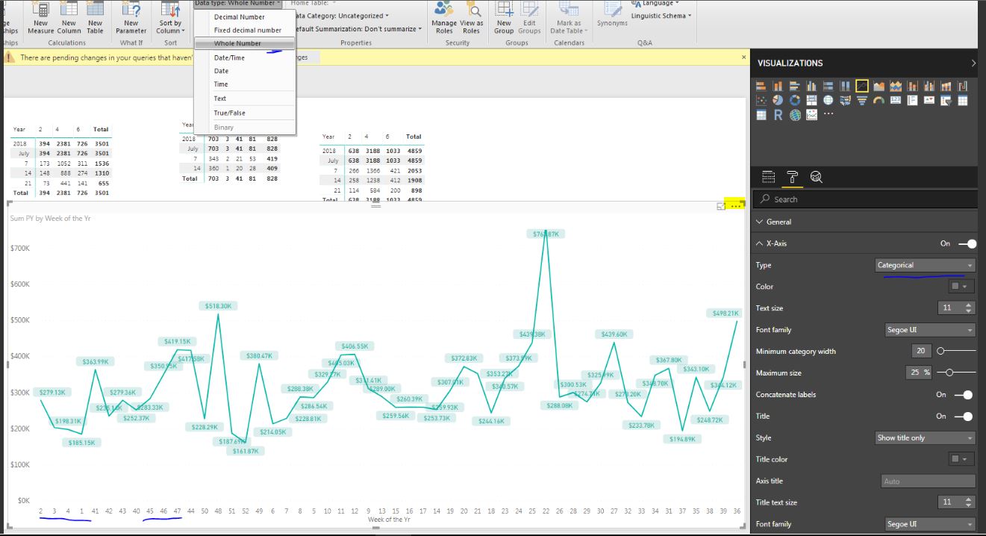Screen dimensions: 986x536
Task: Select the slicer visualization icon
Action: tap(946, 101)
